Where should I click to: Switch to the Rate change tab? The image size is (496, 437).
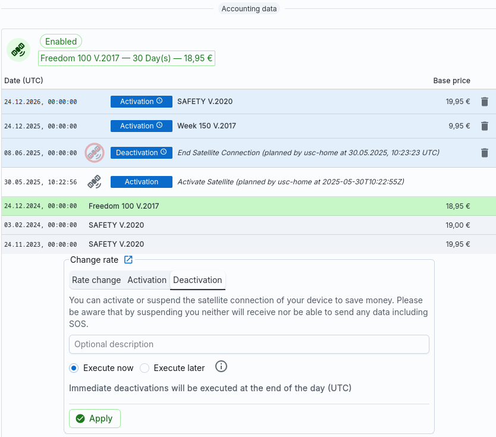[96, 280]
